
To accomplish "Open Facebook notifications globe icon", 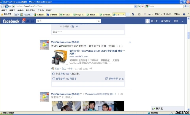I will coord(32,21).
